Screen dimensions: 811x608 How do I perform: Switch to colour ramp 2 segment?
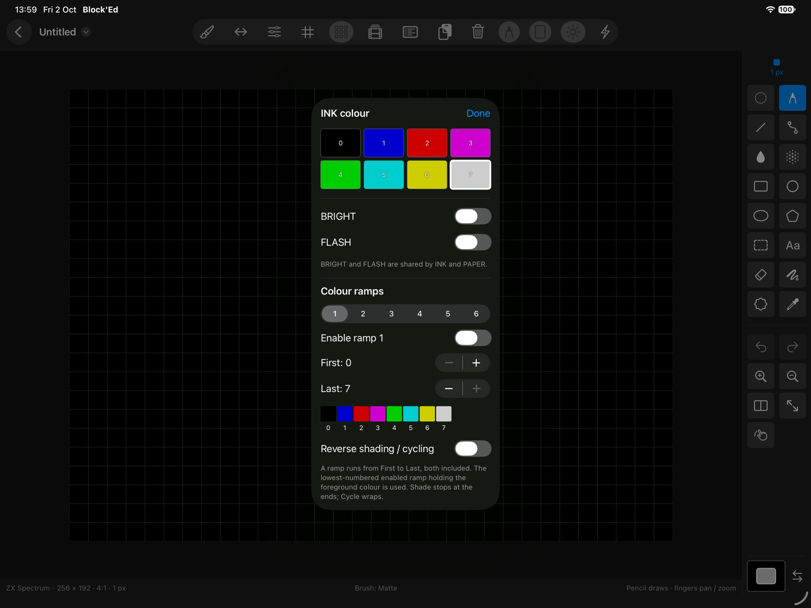pos(363,314)
